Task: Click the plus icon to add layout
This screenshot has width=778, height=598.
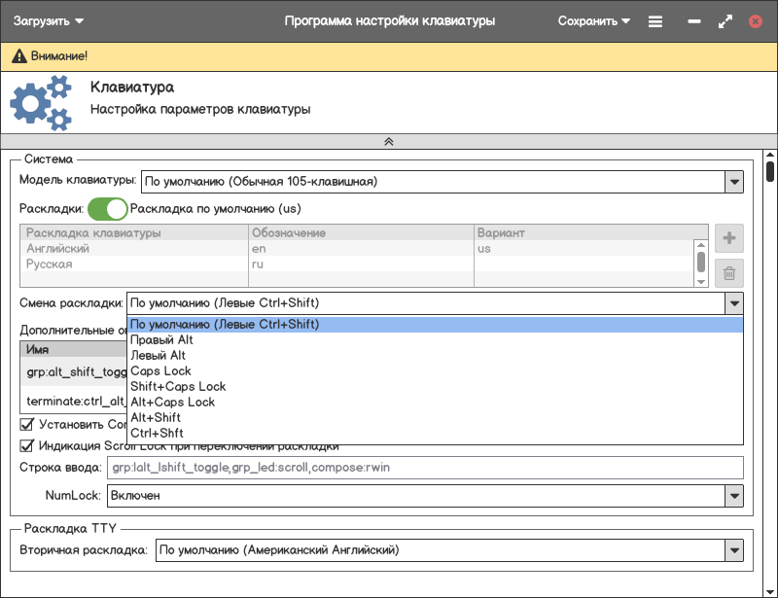Action: [x=729, y=238]
